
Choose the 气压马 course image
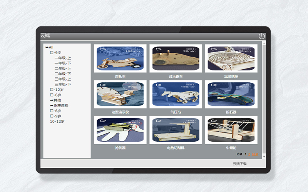click(x=176, y=94)
